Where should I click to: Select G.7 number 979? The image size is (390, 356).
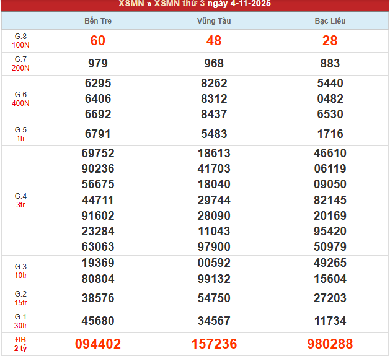[x=98, y=63]
